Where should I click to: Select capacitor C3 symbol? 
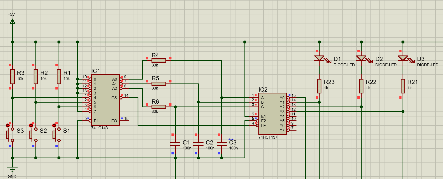(222, 144)
